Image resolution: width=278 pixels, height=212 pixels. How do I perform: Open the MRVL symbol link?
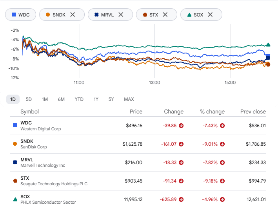pyautogui.click(x=27, y=160)
